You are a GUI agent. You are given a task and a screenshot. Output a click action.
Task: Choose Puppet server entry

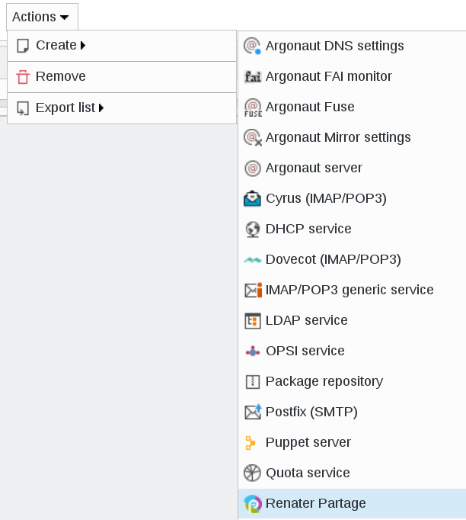[x=352, y=442]
